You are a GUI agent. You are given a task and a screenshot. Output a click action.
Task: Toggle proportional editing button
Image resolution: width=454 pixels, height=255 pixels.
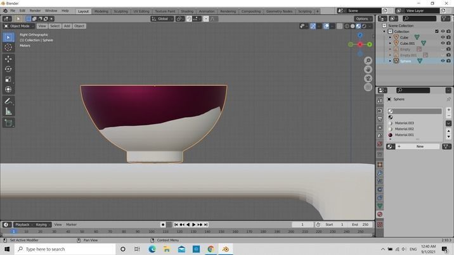click(x=206, y=19)
